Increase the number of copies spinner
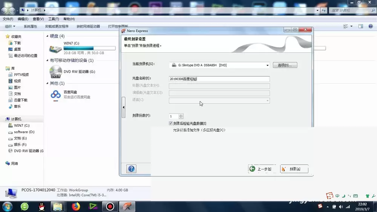Viewport: 377px width, 212px height. pos(181,115)
